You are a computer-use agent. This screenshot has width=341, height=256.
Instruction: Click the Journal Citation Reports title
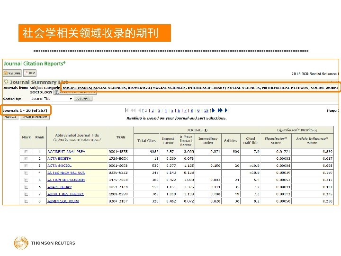[35, 64]
